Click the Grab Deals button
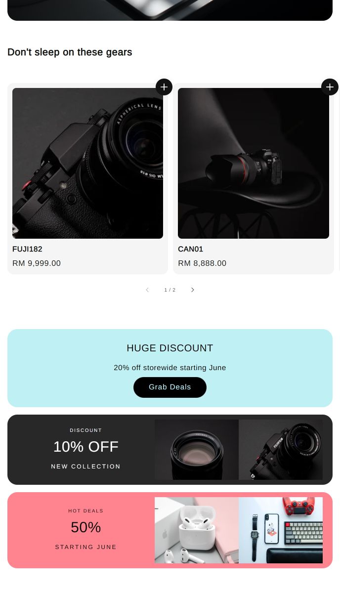The width and height of the screenshot is (340, 593). pos(170,387)
